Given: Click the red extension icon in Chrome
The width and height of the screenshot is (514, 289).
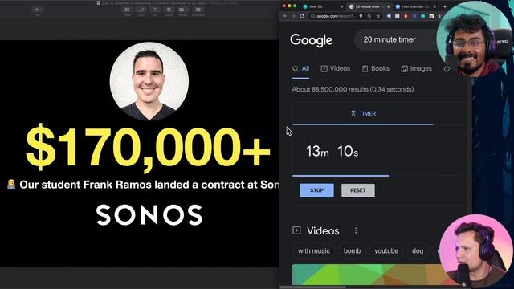Looking at the screenshot, I should 406,16.
